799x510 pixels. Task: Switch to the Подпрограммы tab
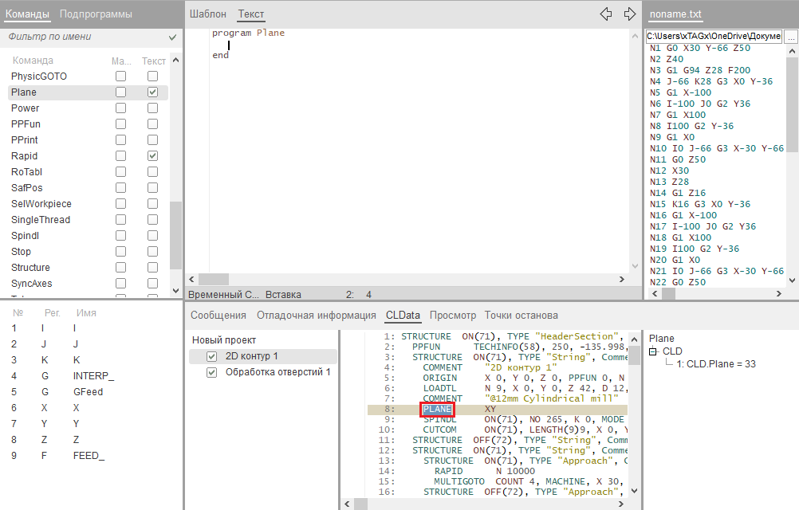96,14
